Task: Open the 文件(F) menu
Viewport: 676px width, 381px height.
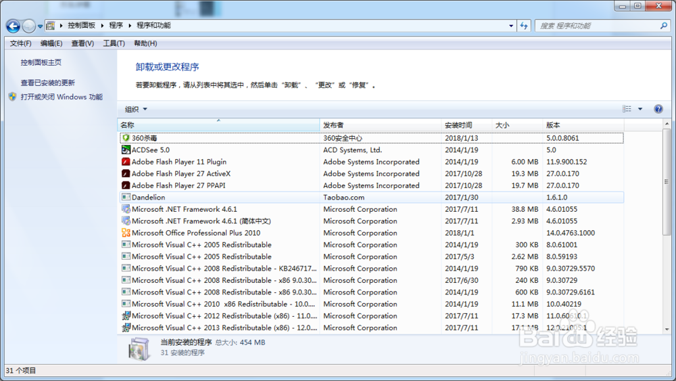Action: tap(21, 43)
